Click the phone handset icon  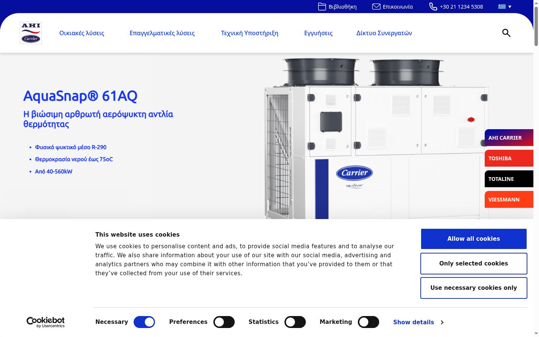(x=433, y=7)
